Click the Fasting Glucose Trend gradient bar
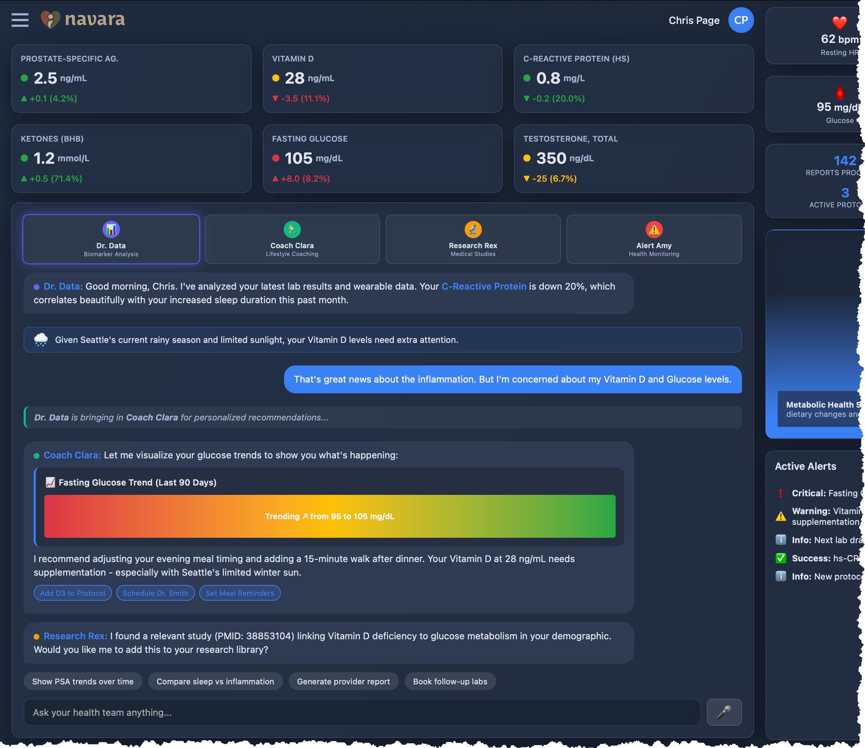 (x=329, y=516)
